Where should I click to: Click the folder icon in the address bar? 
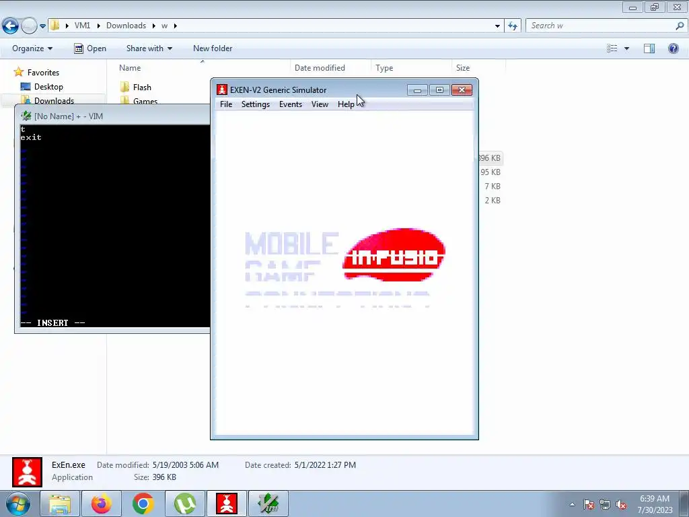pos(55,26)
